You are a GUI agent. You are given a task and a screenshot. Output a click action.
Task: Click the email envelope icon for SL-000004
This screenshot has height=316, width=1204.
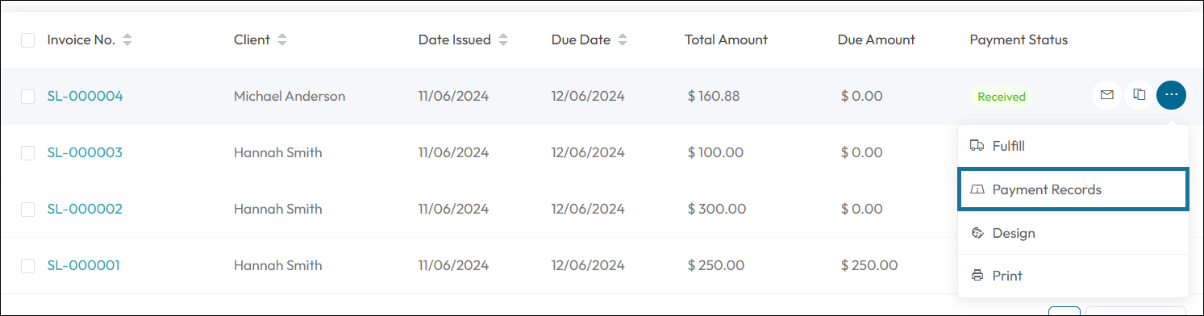click(1107, 95)
